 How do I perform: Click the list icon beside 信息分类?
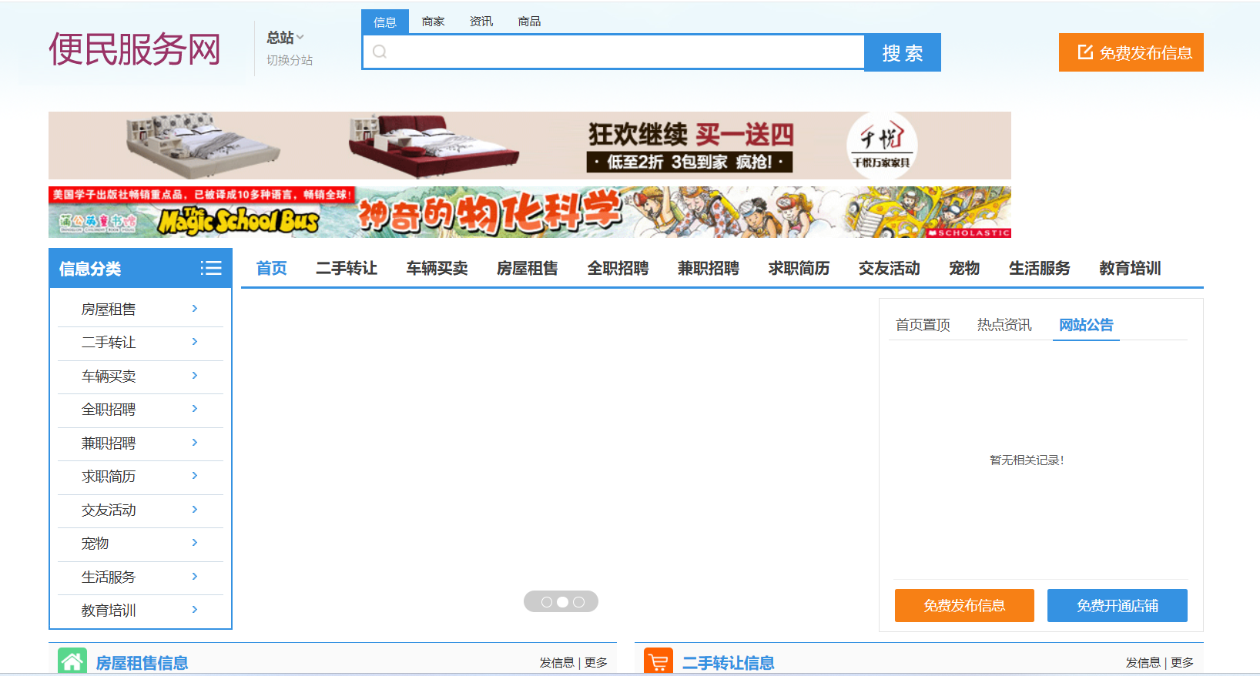(x=210, y=268)
